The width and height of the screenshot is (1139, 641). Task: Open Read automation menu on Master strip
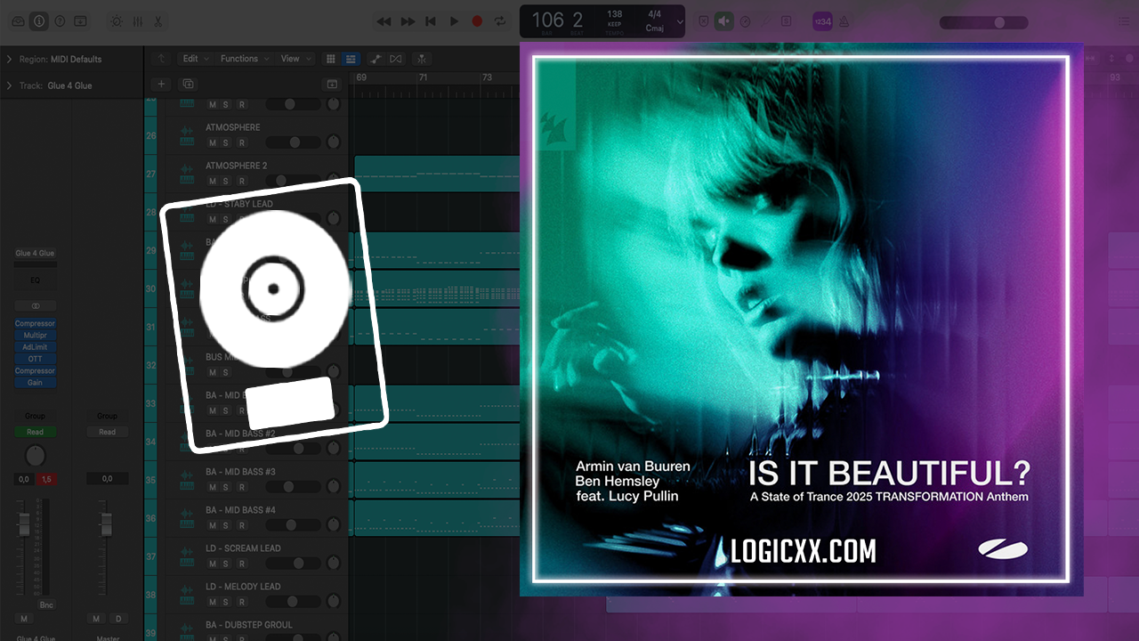click(107, 432)
